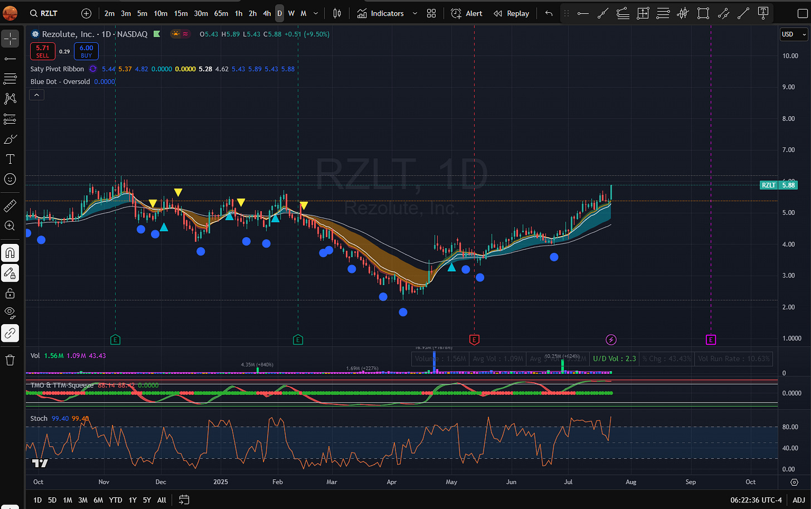Screen dimensions: 811x509
Task: Toggle magnet mode
Action: [x=10, y=253]
